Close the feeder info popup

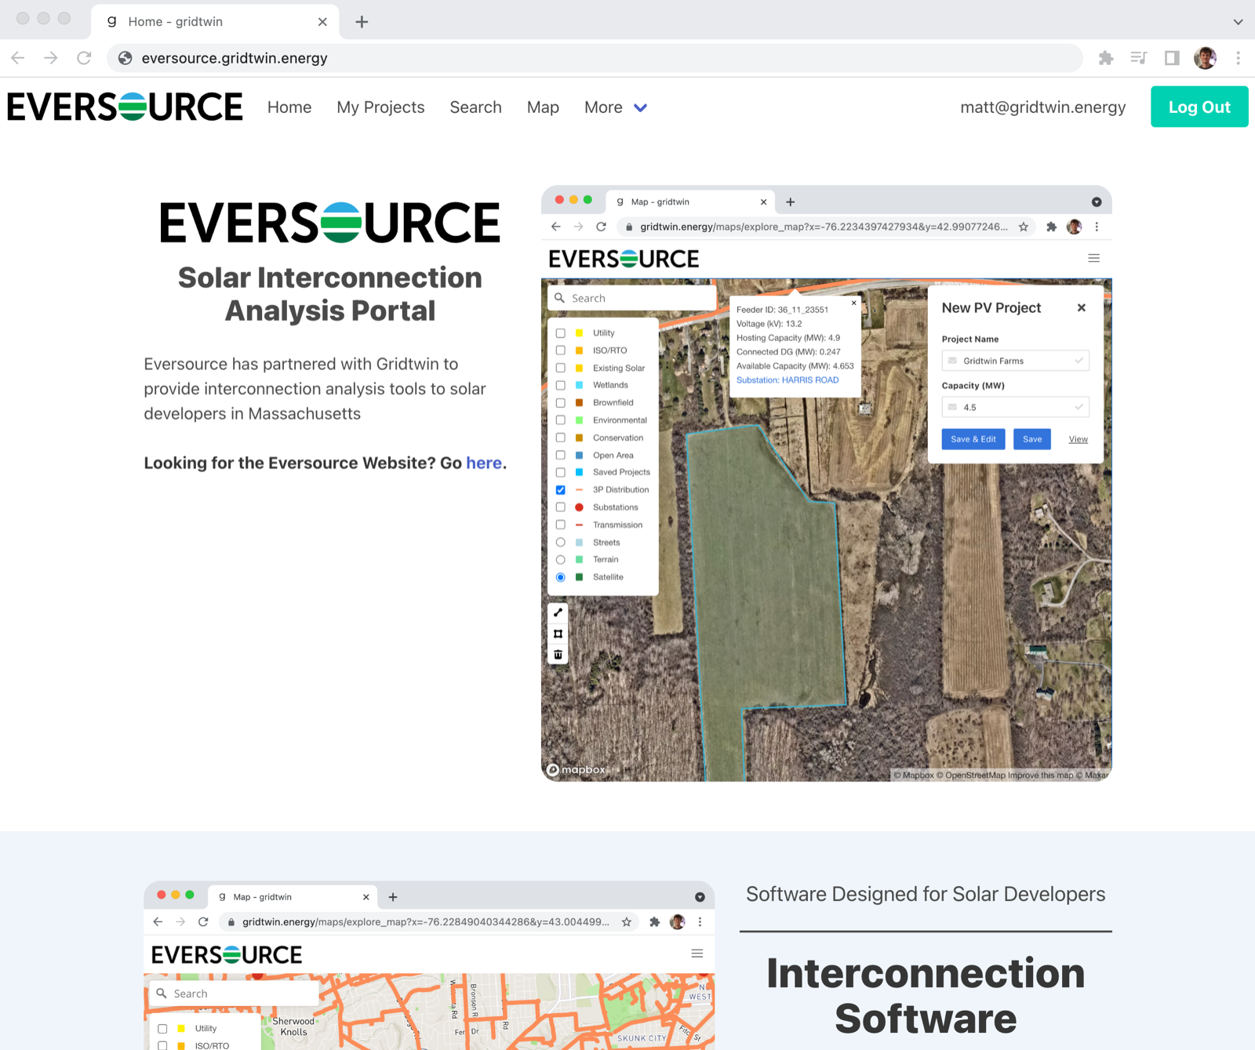tap(854, 303)
